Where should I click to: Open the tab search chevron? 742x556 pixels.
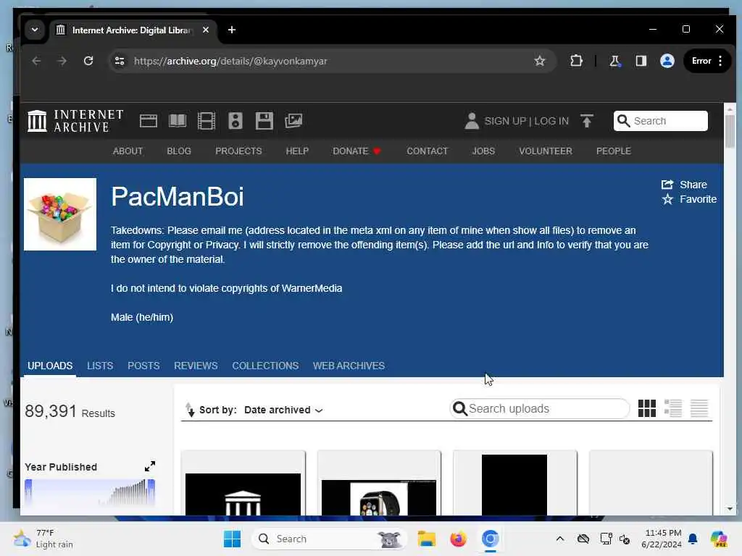(x=35, y=30)
